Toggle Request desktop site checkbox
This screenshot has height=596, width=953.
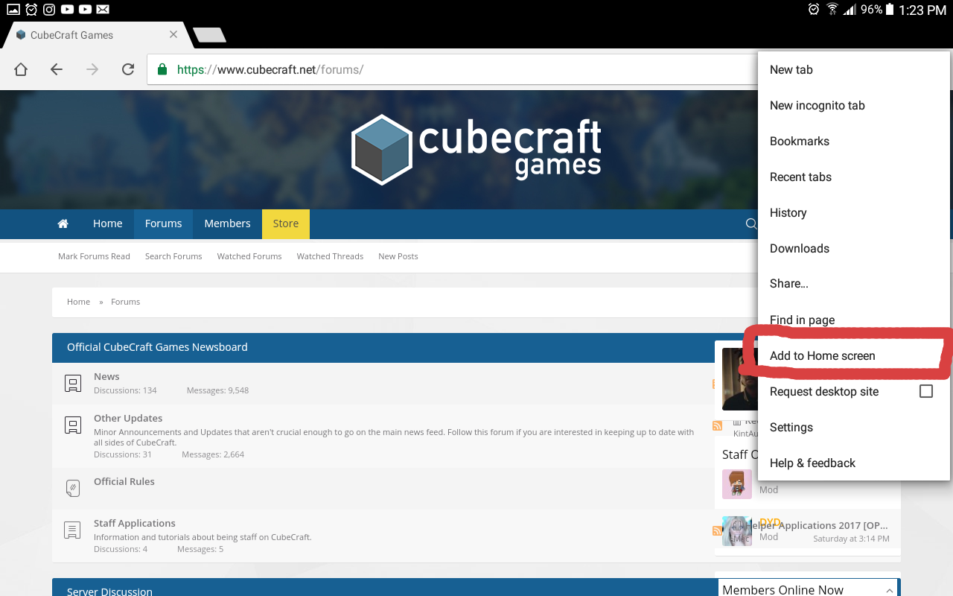926,391
